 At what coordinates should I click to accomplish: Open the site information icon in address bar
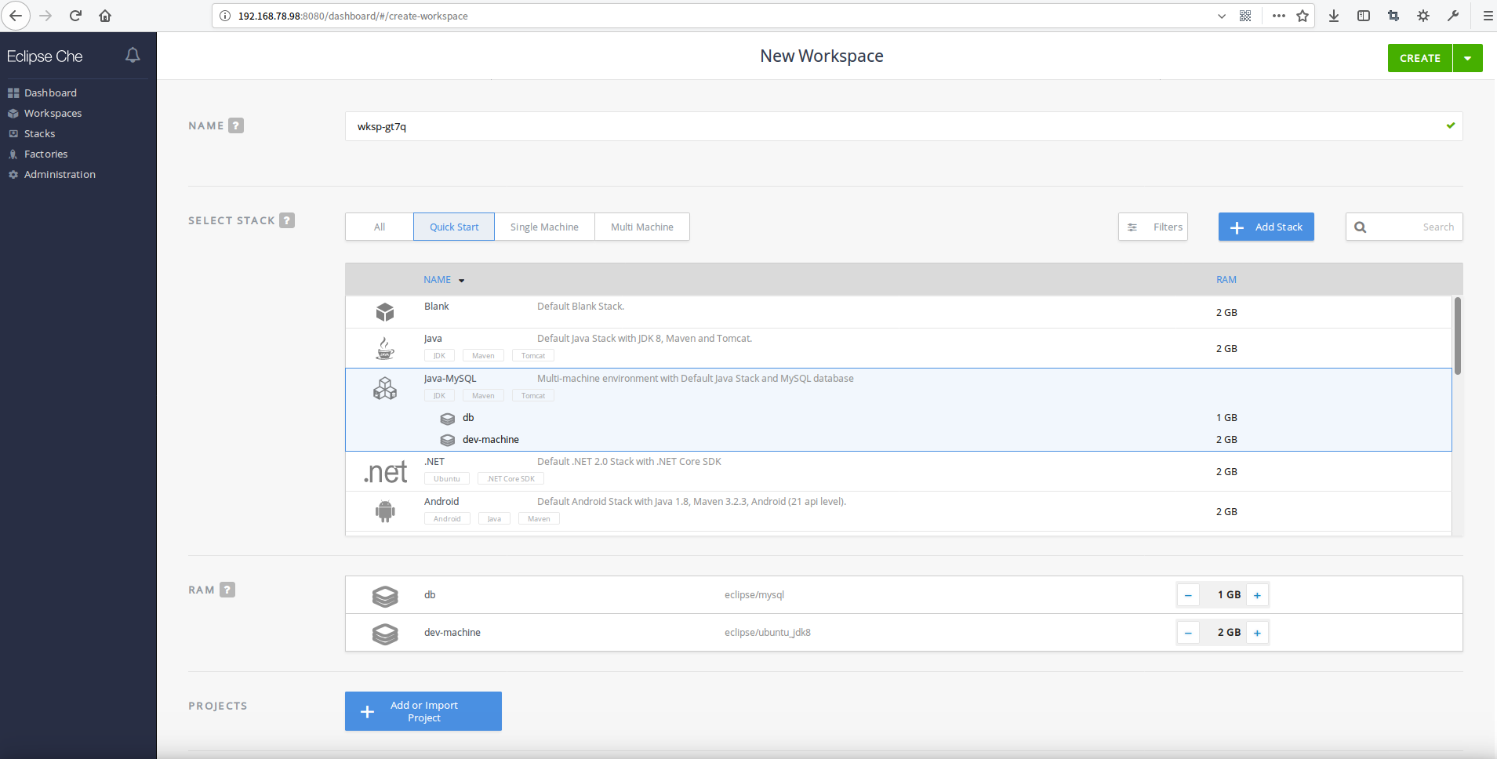225,16
